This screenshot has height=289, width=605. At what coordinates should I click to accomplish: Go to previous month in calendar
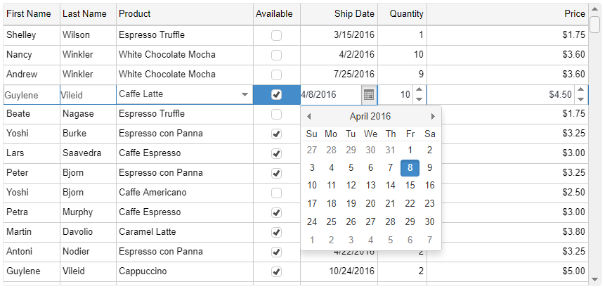(x=308, y=116)
